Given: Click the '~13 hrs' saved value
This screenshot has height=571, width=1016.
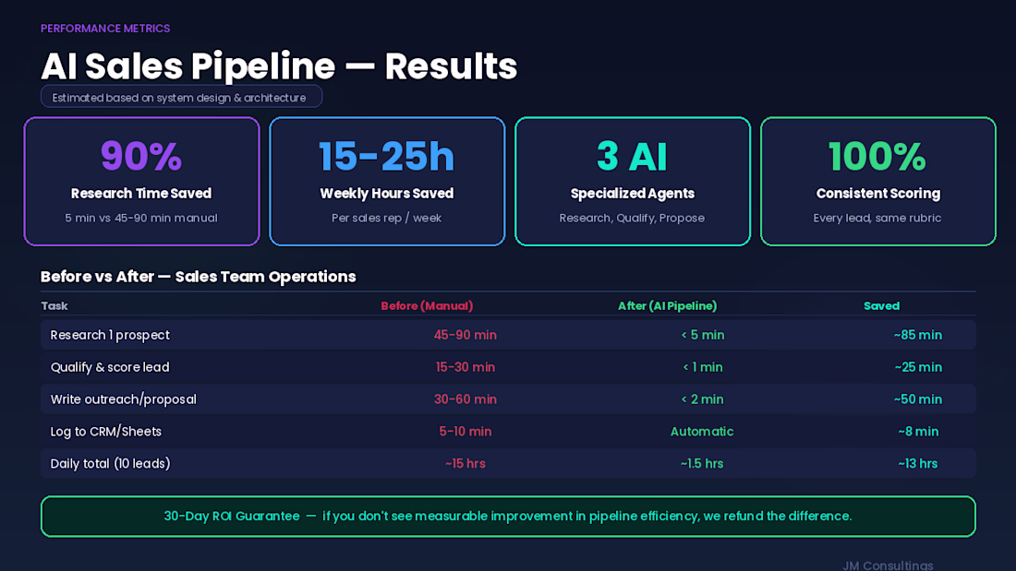Looking at the screenshot, I should (917, 463).
